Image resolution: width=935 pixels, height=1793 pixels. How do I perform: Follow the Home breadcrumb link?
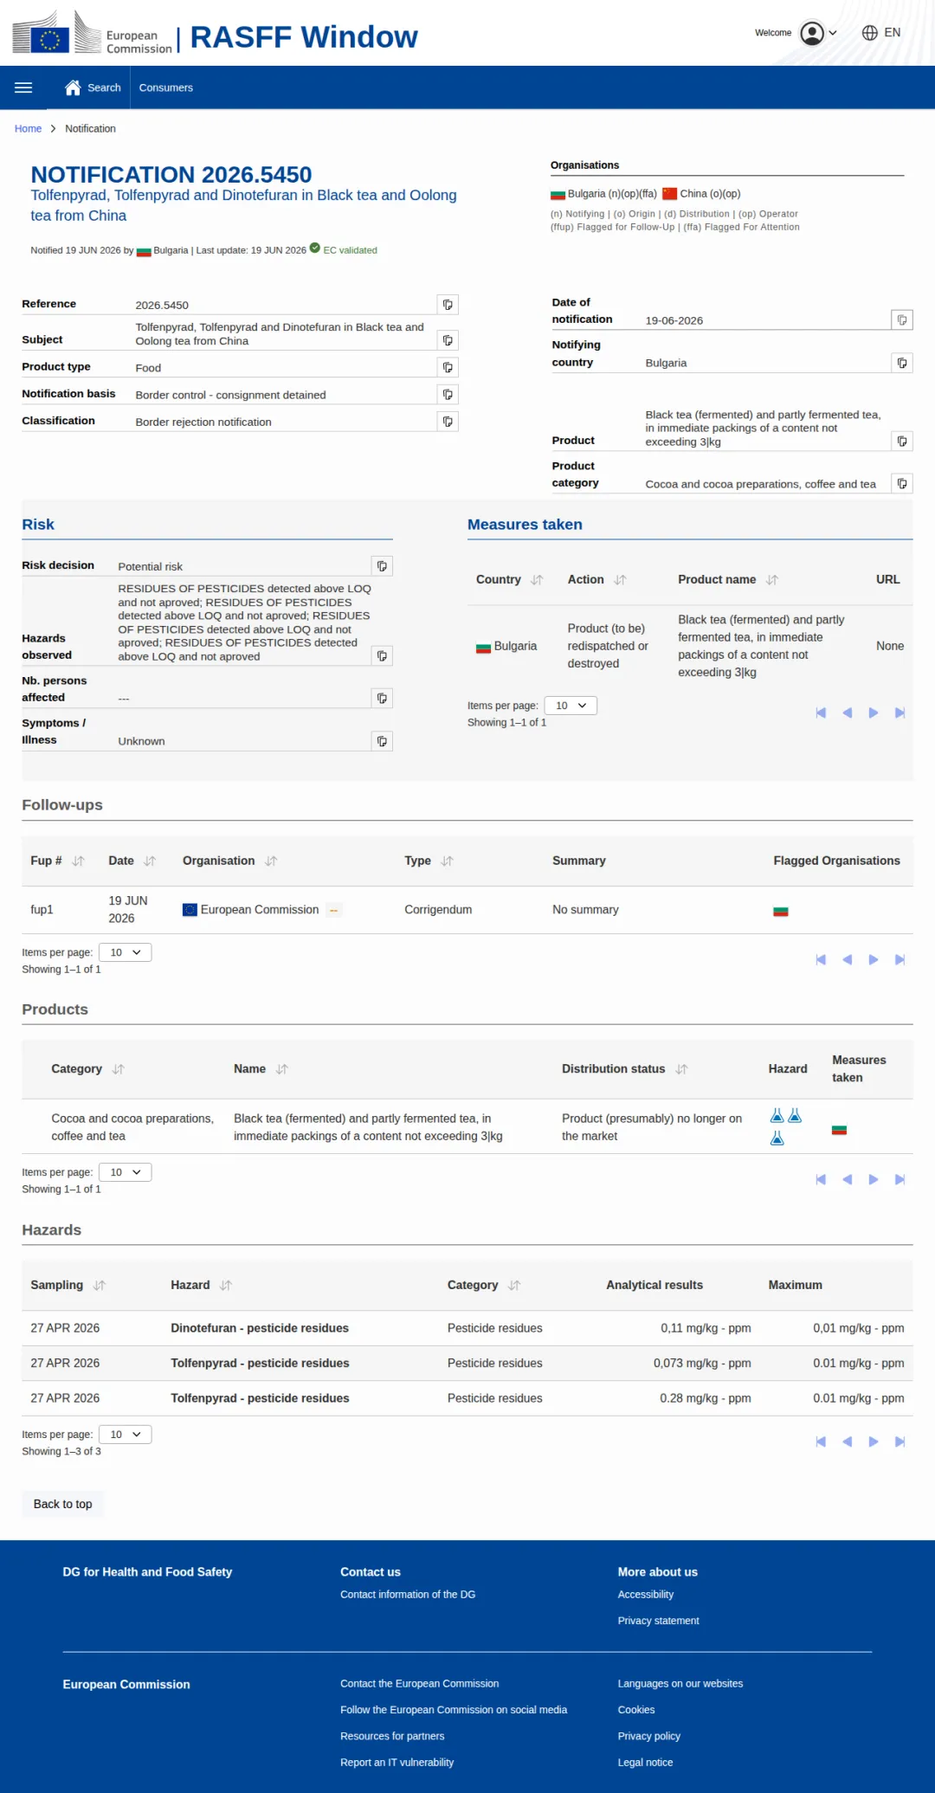28,129
